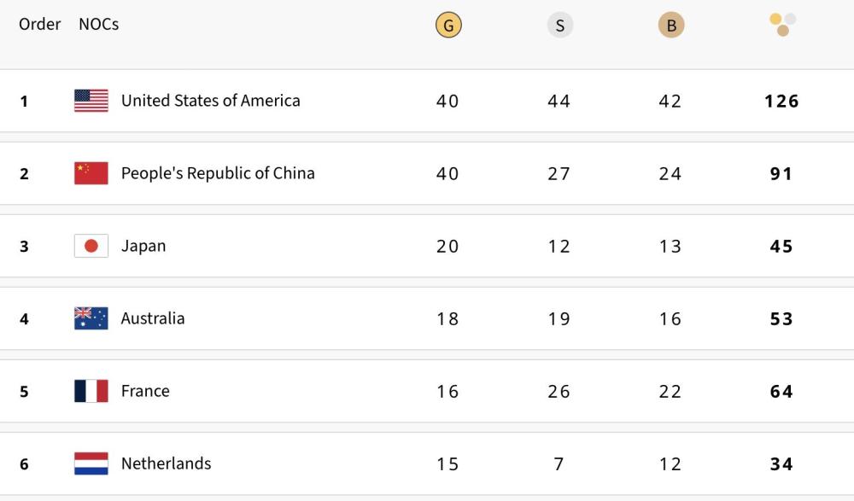
Task: Open the France country link
Action: point(145,391)
